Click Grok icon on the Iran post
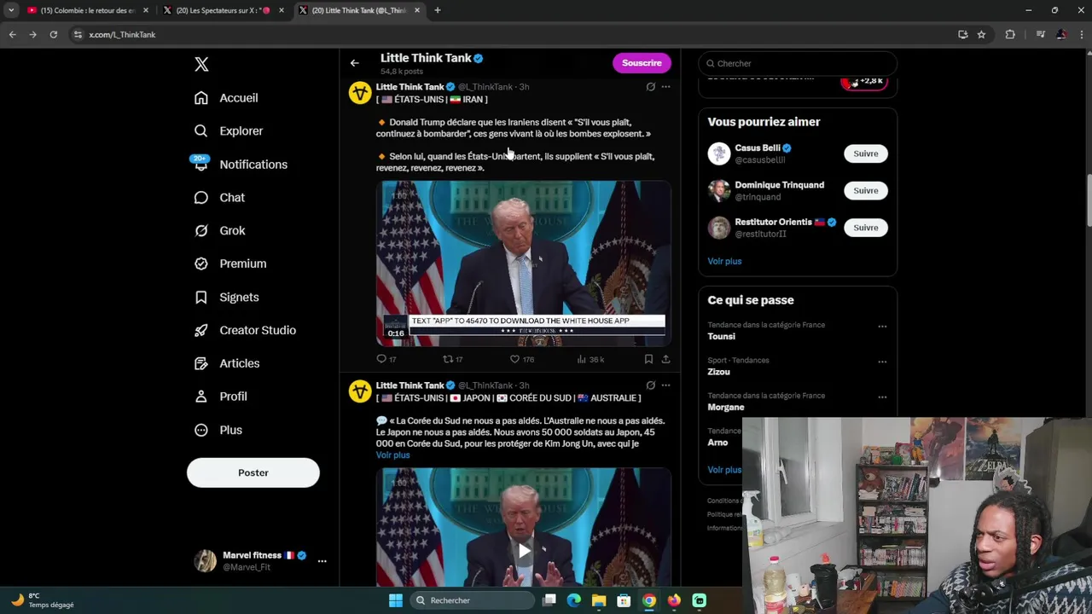Screen dimensions: 1092x614 tap(650, 87)
